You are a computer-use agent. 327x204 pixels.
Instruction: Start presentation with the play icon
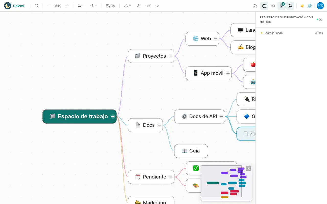[158, 6]
